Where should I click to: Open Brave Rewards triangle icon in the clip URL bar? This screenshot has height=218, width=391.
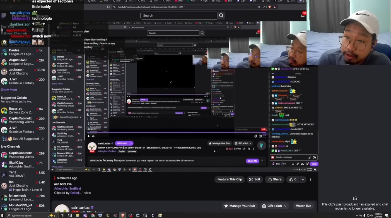coord(275,7)
